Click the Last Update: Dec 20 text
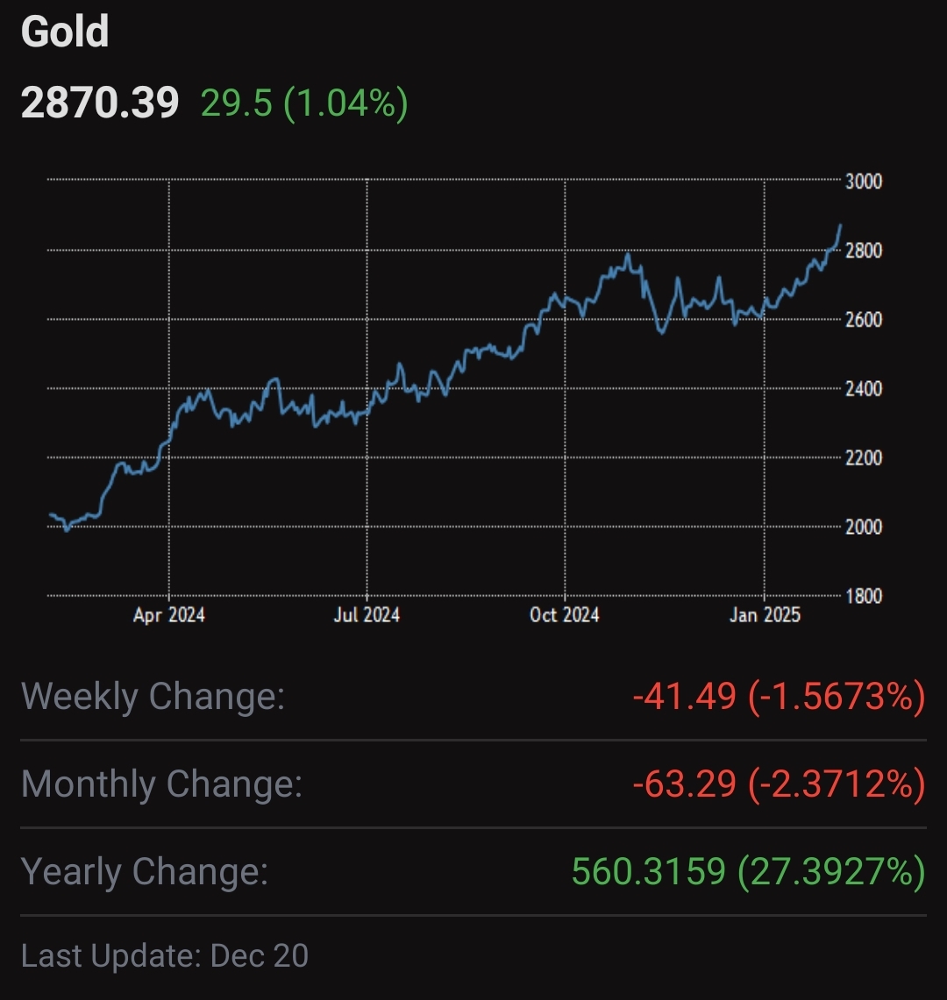The width and height of the screenshot is (947, 1000). point(165,955)
